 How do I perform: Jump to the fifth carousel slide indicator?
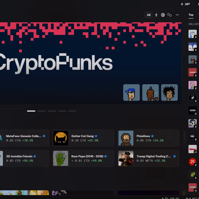point(72,111)
